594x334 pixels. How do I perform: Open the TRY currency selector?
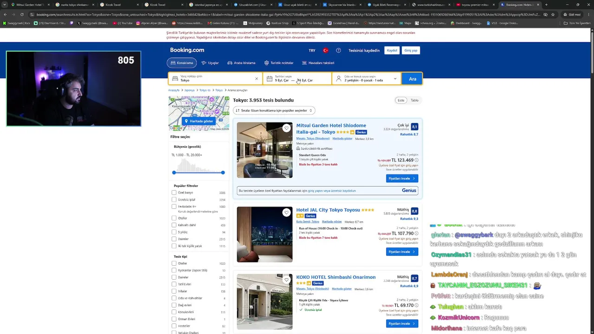312,51
